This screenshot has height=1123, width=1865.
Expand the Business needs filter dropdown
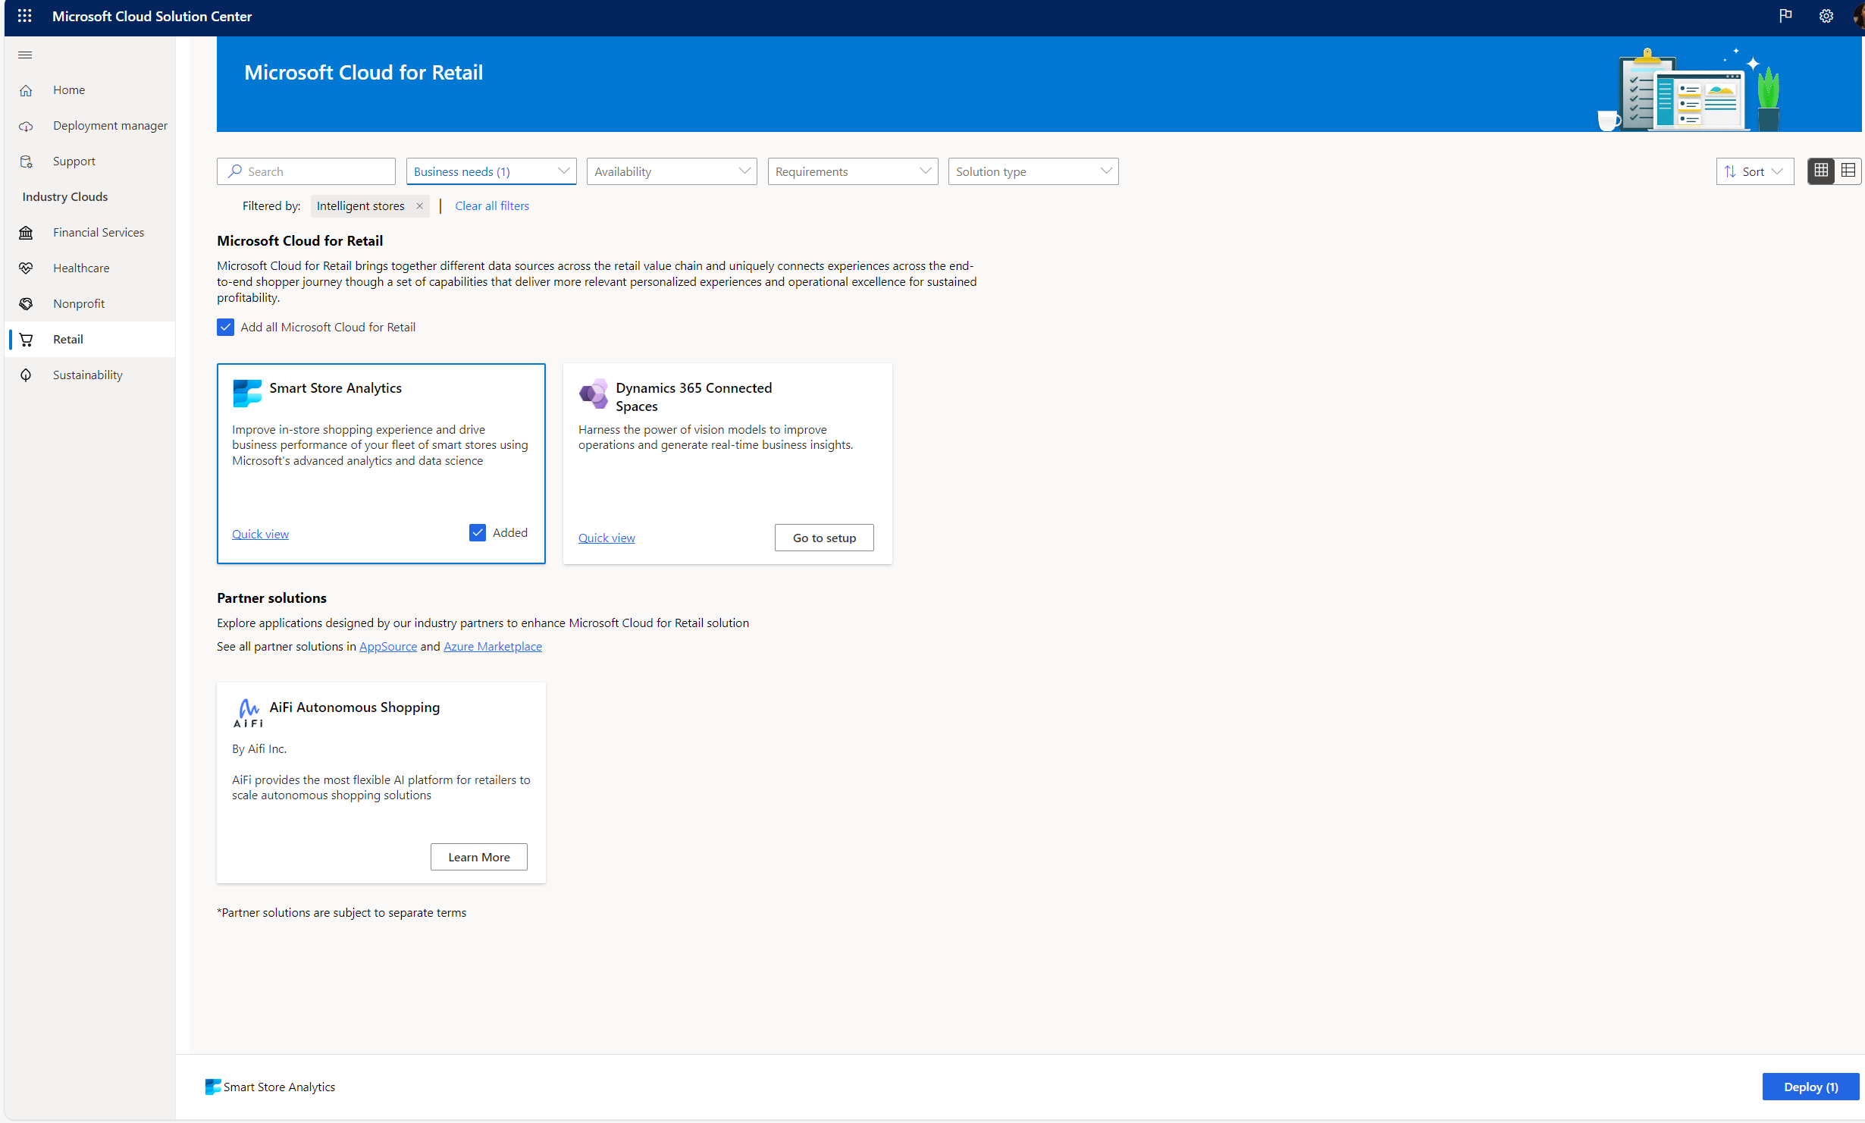tap(491, 171)
